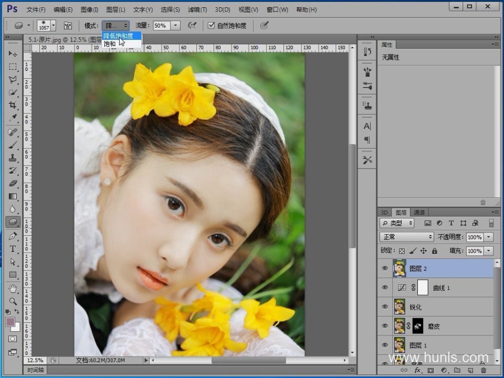Screen dimensions: 504x378
Task: Switch to the 通道 tab
Action: (419, 213)
